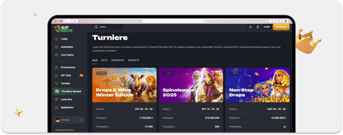343x135 pixels.
Task: Click AKTIV badge on Non-Stop Drops card
Action: [235, 73]
